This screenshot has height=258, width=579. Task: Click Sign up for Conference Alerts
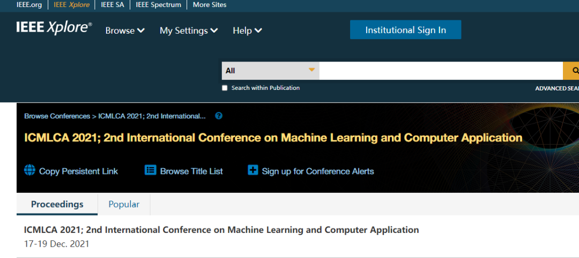tap(318, 171)
